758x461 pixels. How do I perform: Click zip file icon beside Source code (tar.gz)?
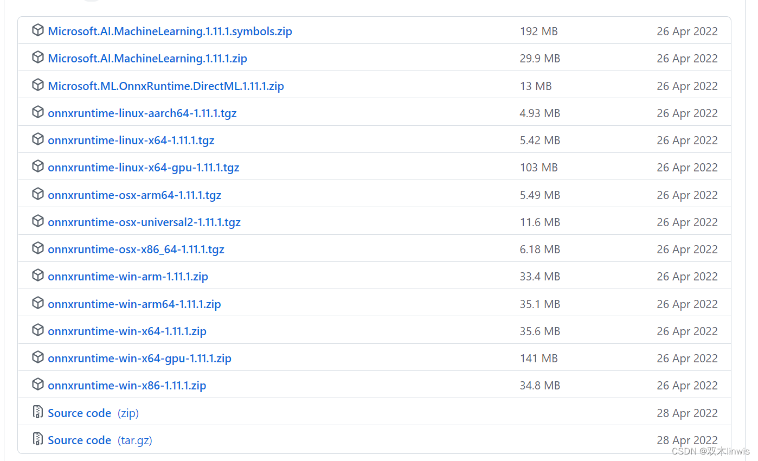37,439
